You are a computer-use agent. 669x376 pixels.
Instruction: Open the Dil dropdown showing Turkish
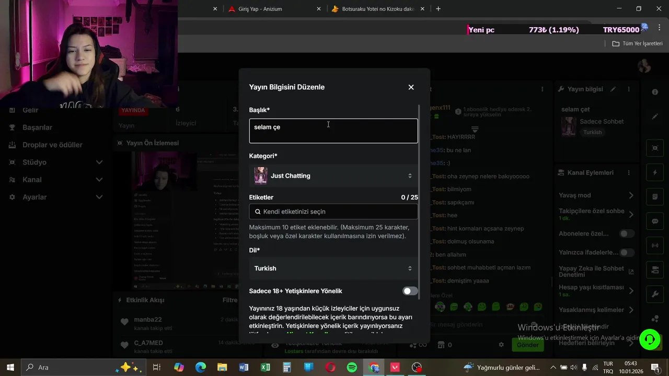pos(333,268)
